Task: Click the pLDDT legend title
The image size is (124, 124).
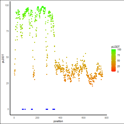Action: pos(115,47)
